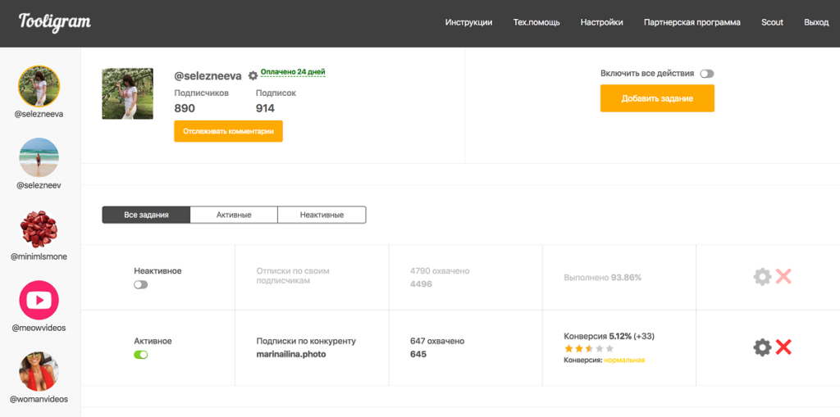Click the "Оплачено 24 дней" link
The image size is (840, 417).
coord(293,72)
